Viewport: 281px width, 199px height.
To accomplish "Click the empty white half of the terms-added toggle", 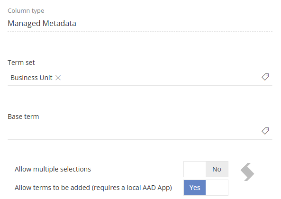I will [217, 188].
